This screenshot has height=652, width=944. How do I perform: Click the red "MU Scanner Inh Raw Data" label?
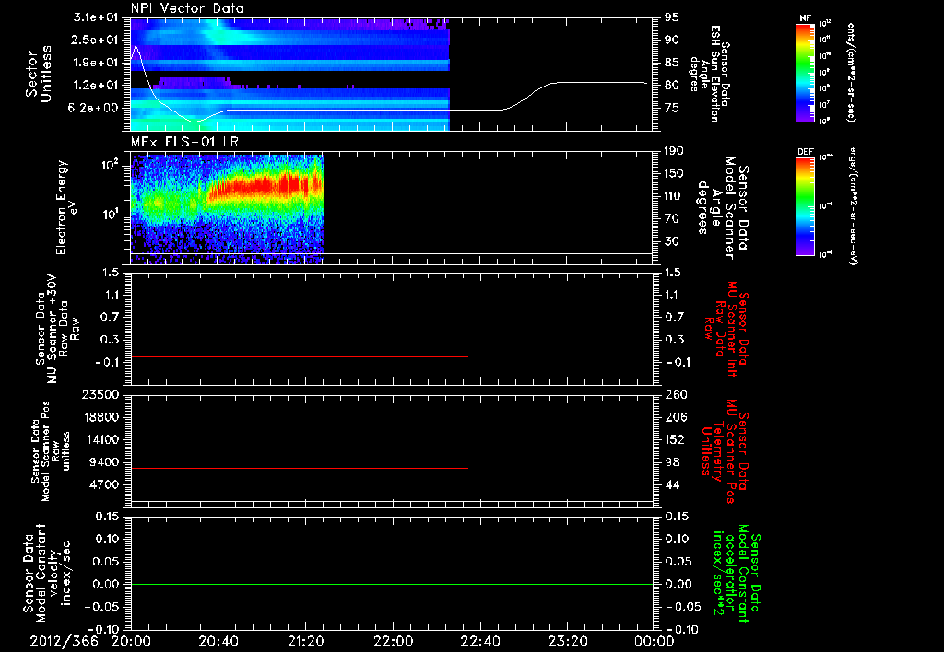pos(726,329)
